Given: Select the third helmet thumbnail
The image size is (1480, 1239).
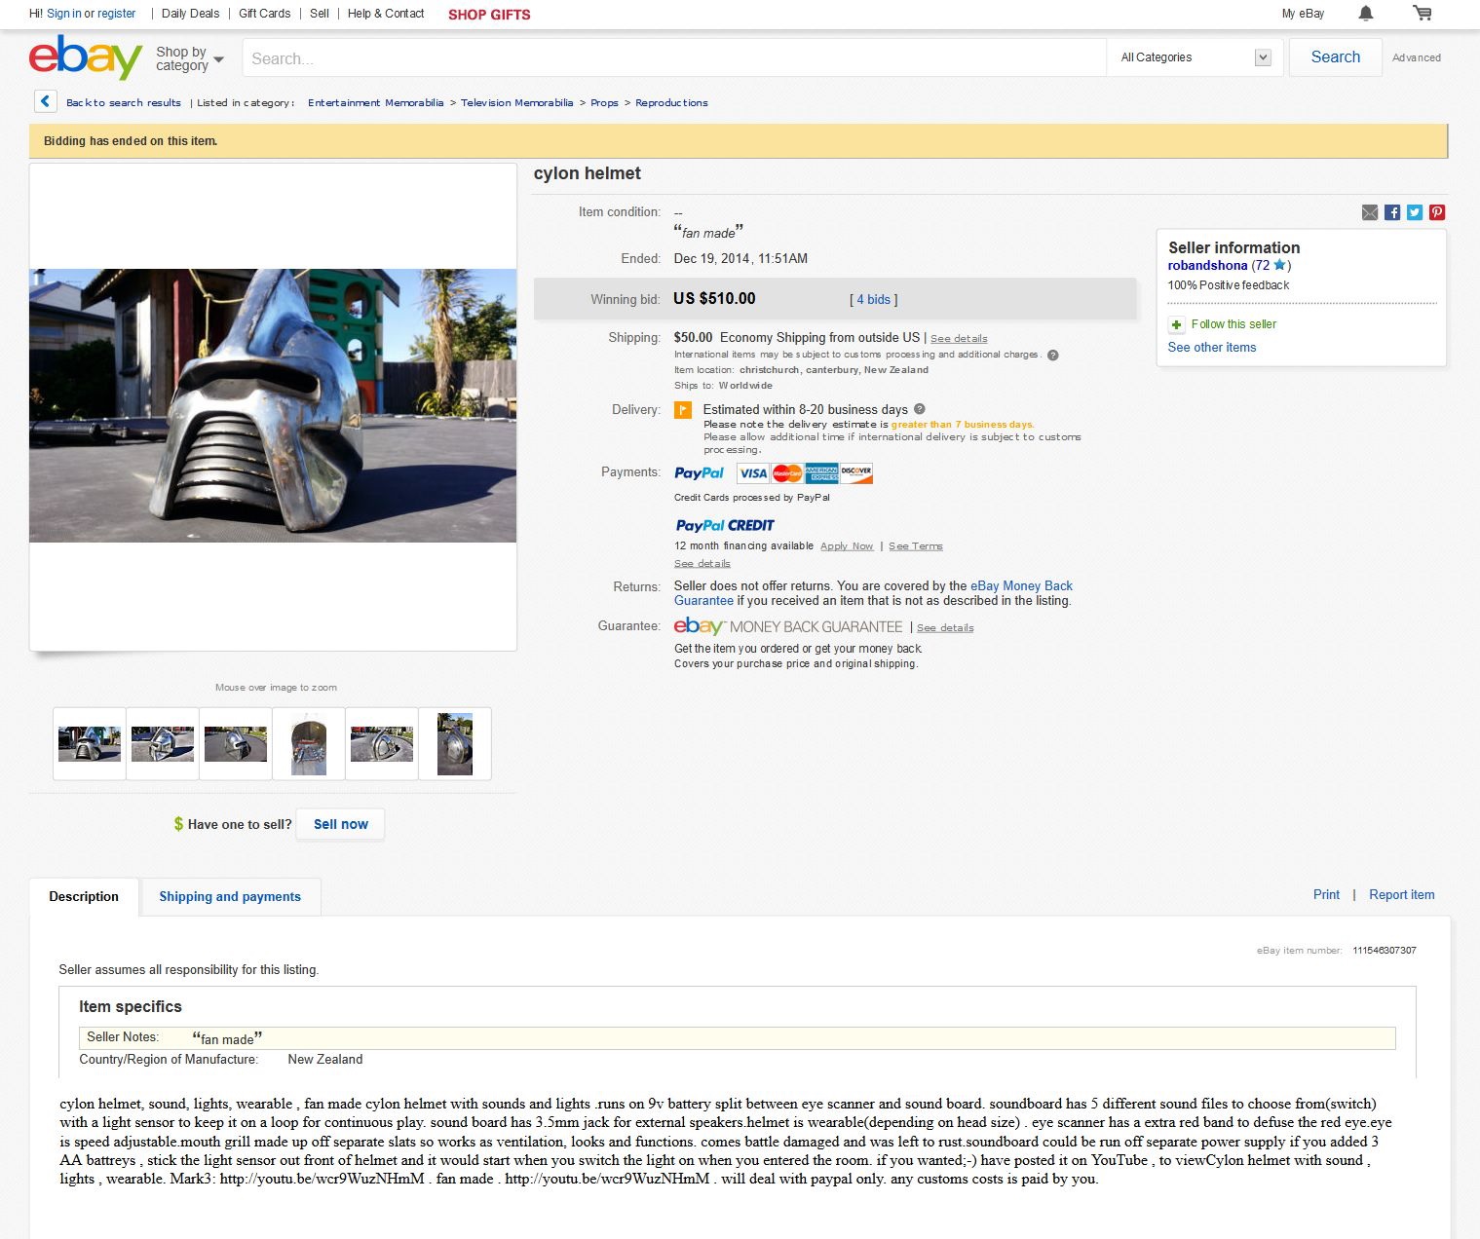Looking at the screenshot, I should point(236,744).
